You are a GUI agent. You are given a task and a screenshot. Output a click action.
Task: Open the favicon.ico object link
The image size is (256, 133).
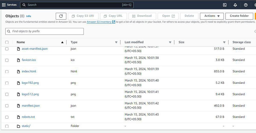[x=29, y=60]
